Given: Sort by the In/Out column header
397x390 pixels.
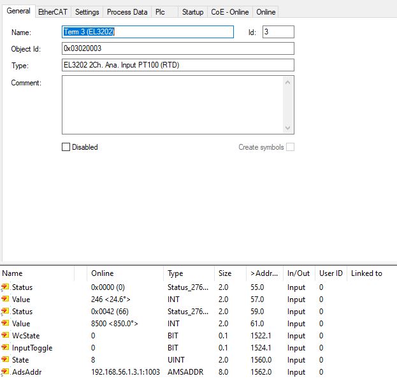Looking at the screenshot, I should point(299,273).
